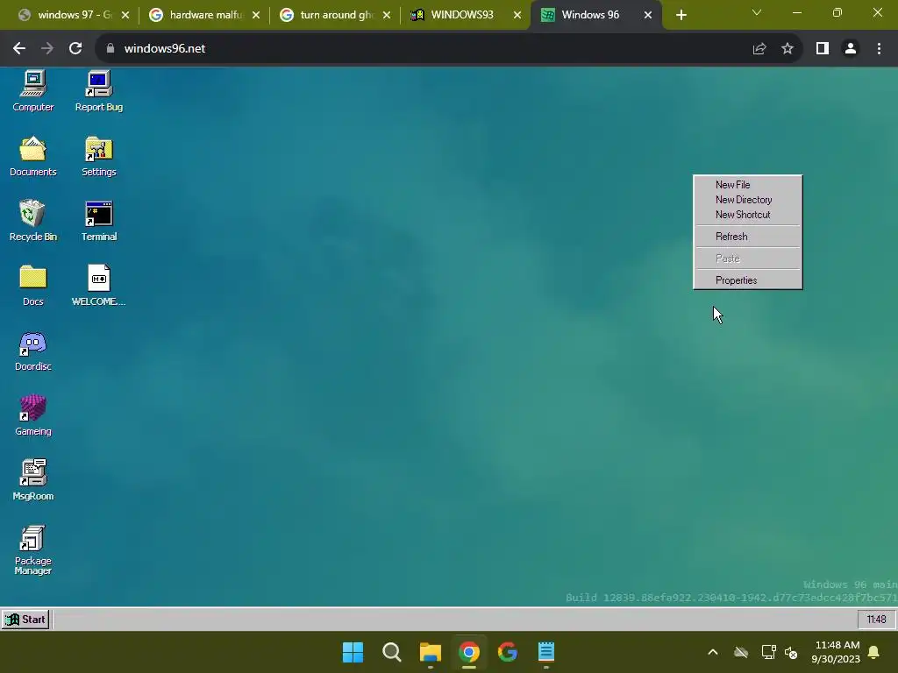Open the WELCOME markdown file icon

[x=98, y=285]
